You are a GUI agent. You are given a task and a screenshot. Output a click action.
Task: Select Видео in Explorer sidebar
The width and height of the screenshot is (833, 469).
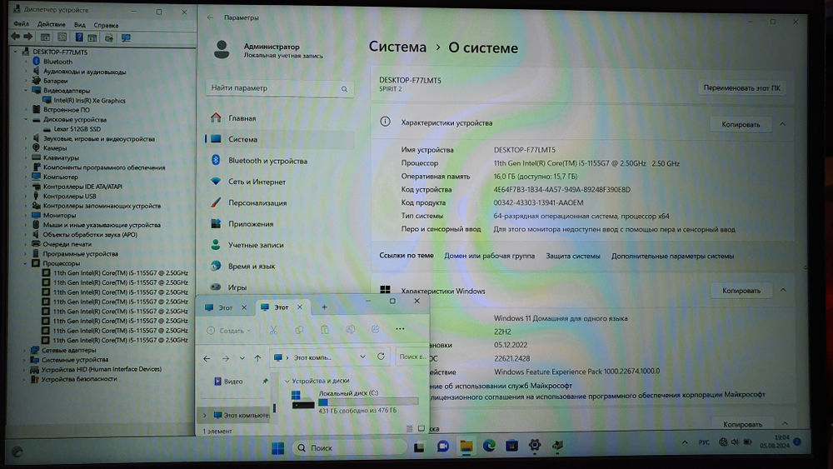tap(234, 382)
